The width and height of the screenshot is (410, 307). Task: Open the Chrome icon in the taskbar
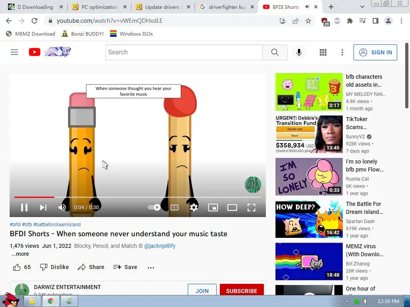50,301
